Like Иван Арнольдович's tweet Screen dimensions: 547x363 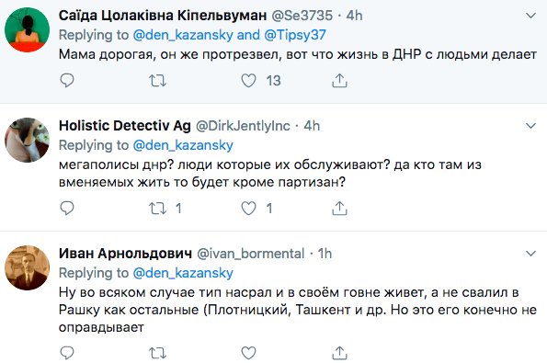[x=248, y=353]
